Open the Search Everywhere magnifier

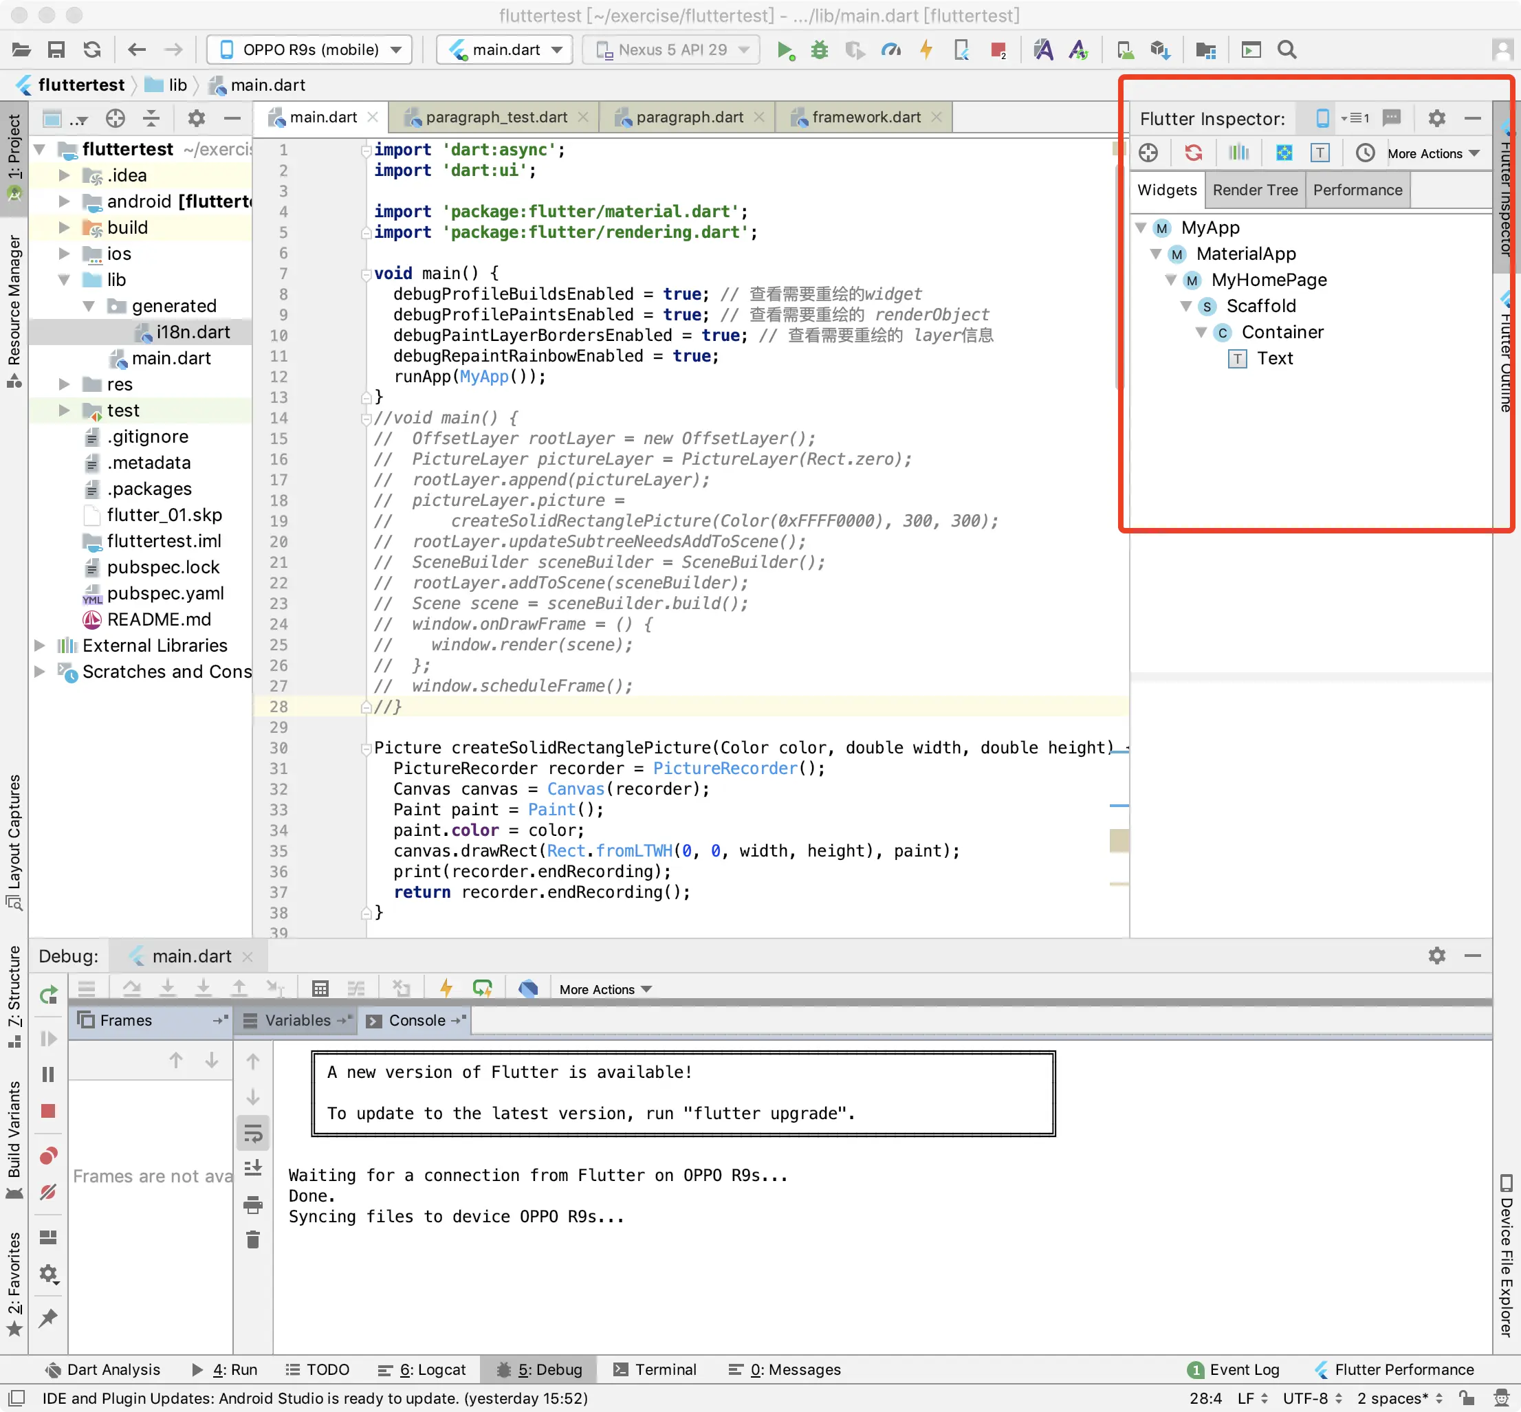[x=1287, y=50]
